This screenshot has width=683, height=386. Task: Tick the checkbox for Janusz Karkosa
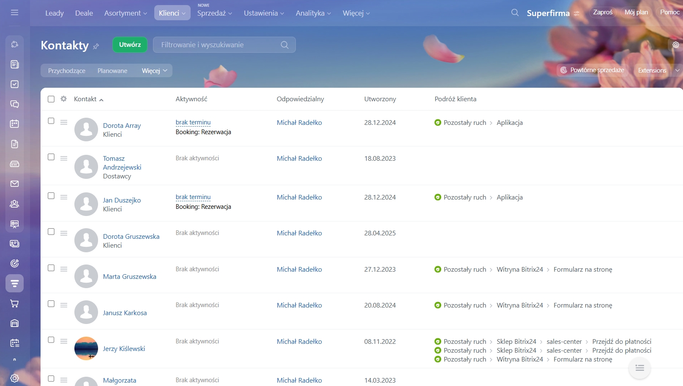[51, 304]
